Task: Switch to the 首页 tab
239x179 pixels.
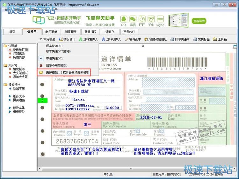Action: 12,32
